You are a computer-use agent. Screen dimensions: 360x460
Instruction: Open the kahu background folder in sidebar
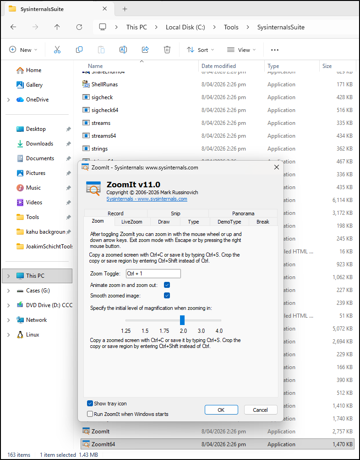click(x=41, y=232)
